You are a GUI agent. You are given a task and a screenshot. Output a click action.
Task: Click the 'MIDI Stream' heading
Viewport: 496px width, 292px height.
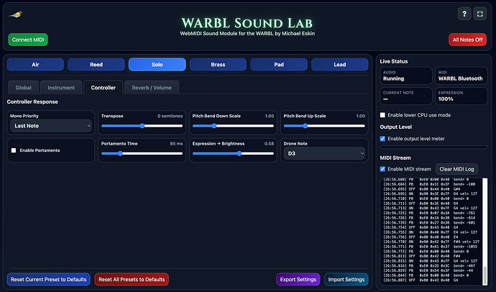click(x=395, y=158)
